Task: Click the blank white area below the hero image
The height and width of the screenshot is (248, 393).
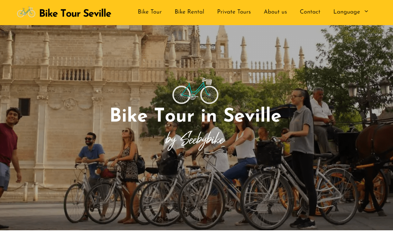Action: click(196, 239)
